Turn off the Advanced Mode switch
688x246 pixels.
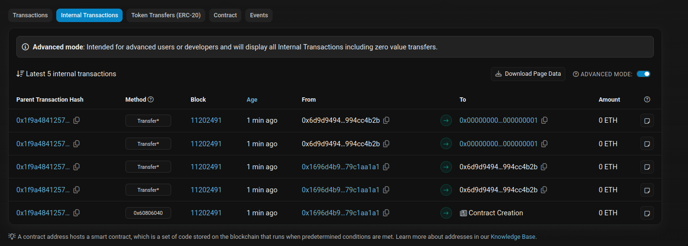pyautogui.click(x=643, y=74)
